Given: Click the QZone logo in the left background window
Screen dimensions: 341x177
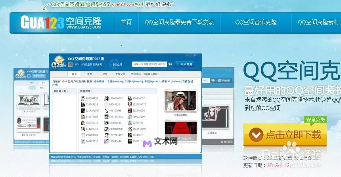Looking at the screenshot, I should tap(21, 74).
